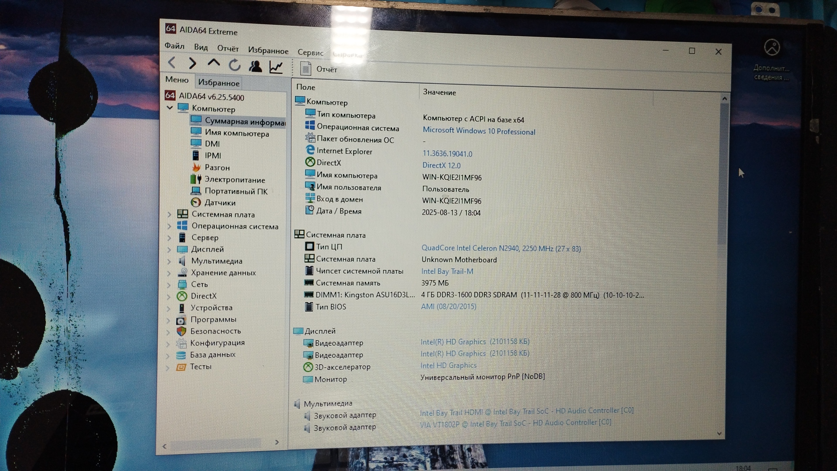837x471 pixels.
Task: Open the Файл menu
Action: pyautogui.click(x=174, y=46)
